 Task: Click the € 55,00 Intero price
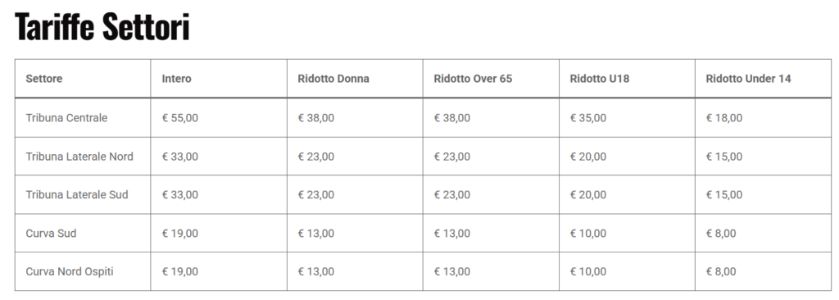pyautogui.click(x=179, y=118)
